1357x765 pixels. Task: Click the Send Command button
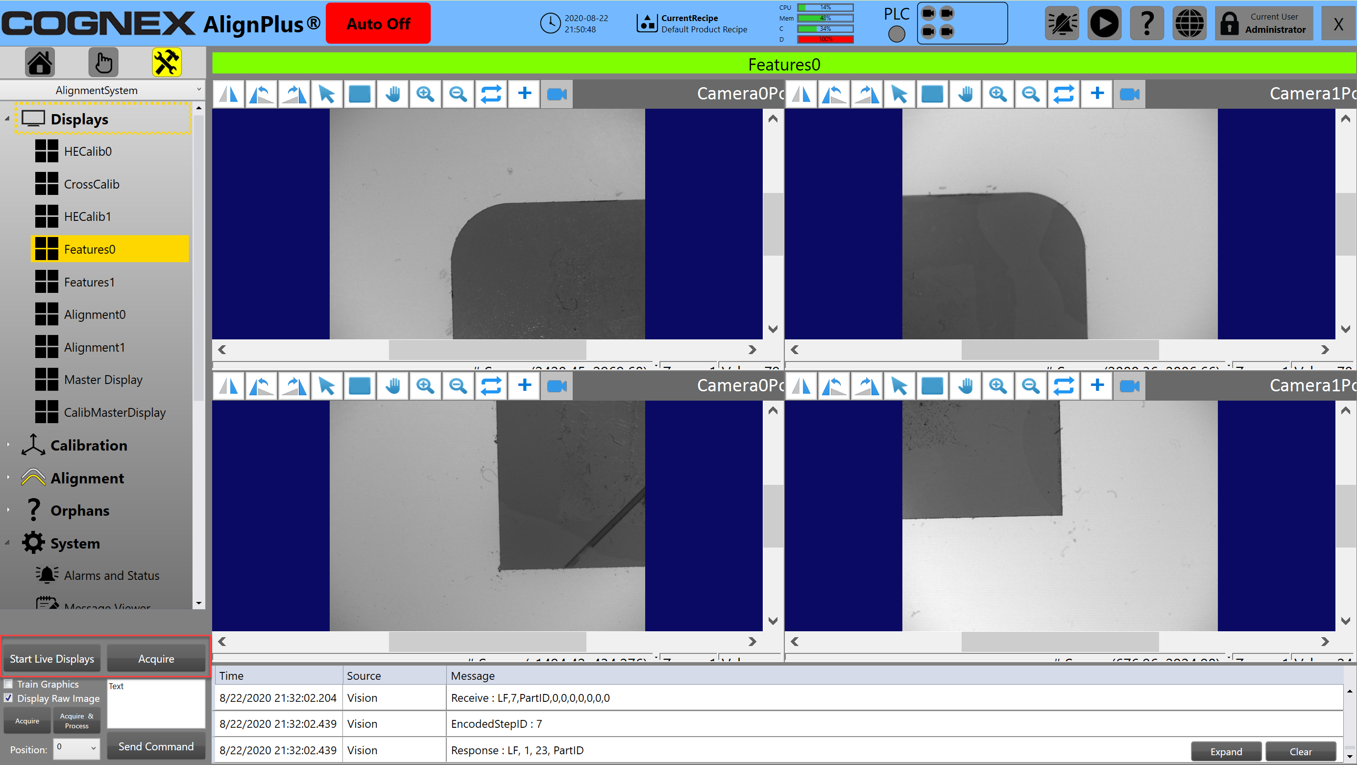pyautogui.click(x=156, y=746)
